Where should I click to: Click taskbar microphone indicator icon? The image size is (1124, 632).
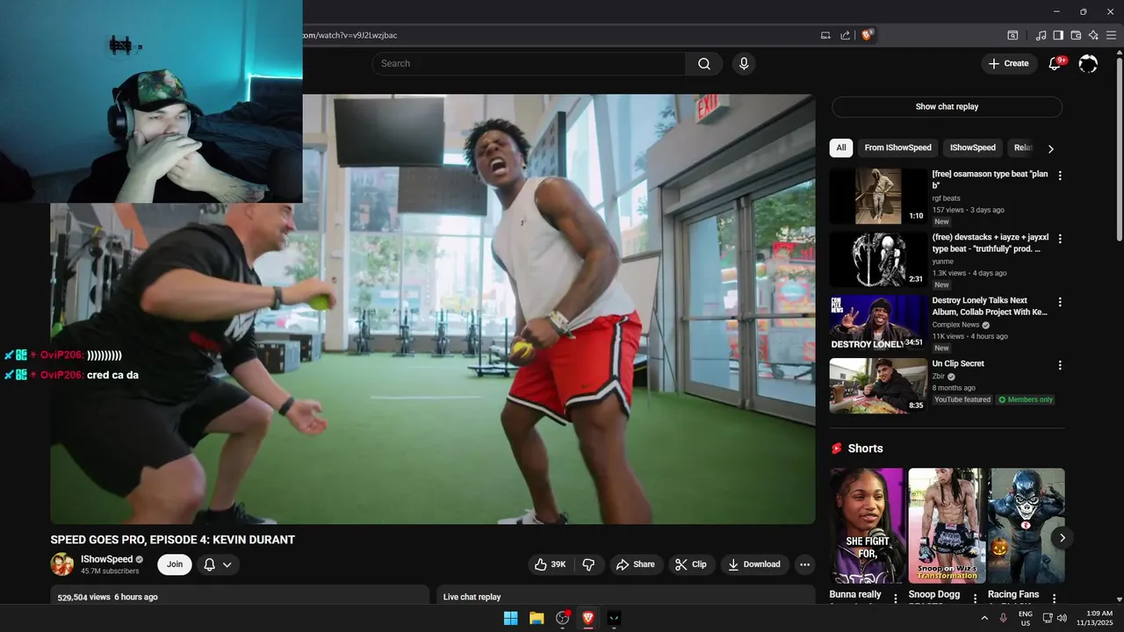tap(1003, 618)
